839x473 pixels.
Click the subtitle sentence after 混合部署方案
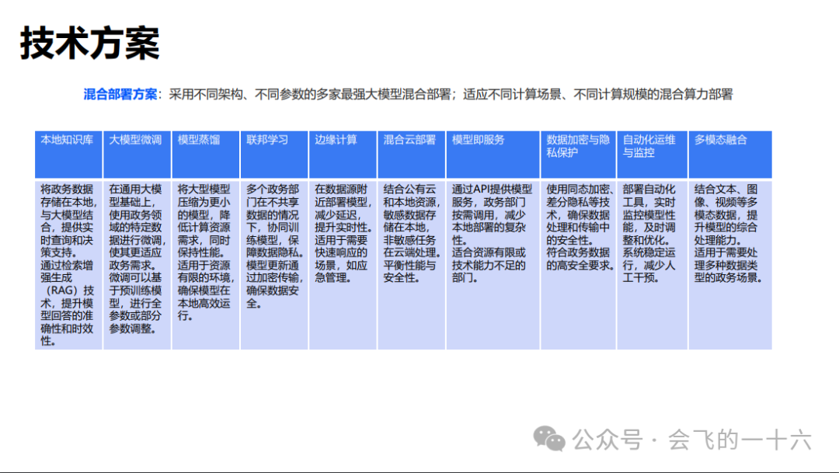451,95
